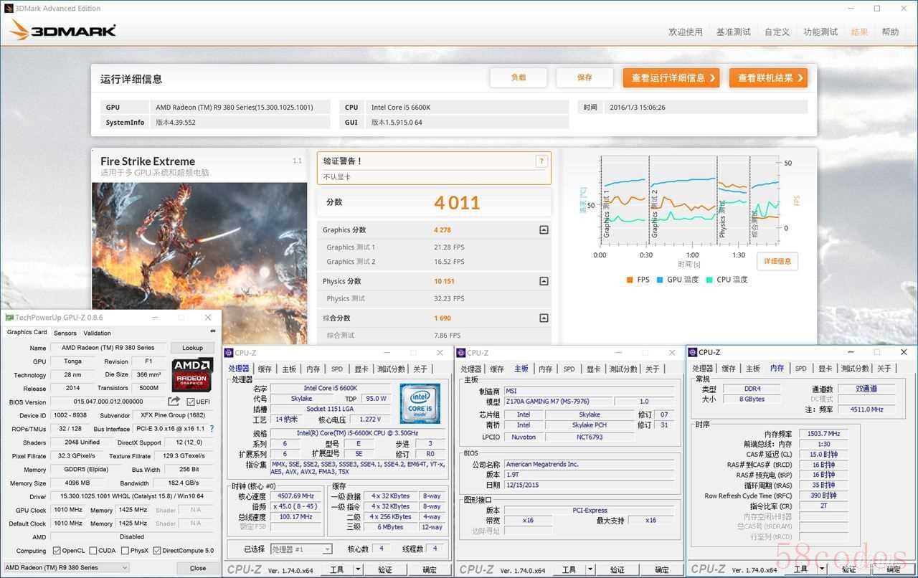The height and width of the screenshot is (578, 918).
Task: Click the 保存 button in 3DMark
Action: pos(585,77)
